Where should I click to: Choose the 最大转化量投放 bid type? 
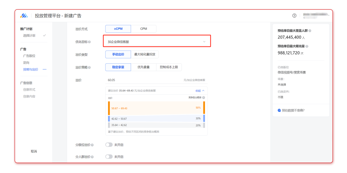pos(145,54)
